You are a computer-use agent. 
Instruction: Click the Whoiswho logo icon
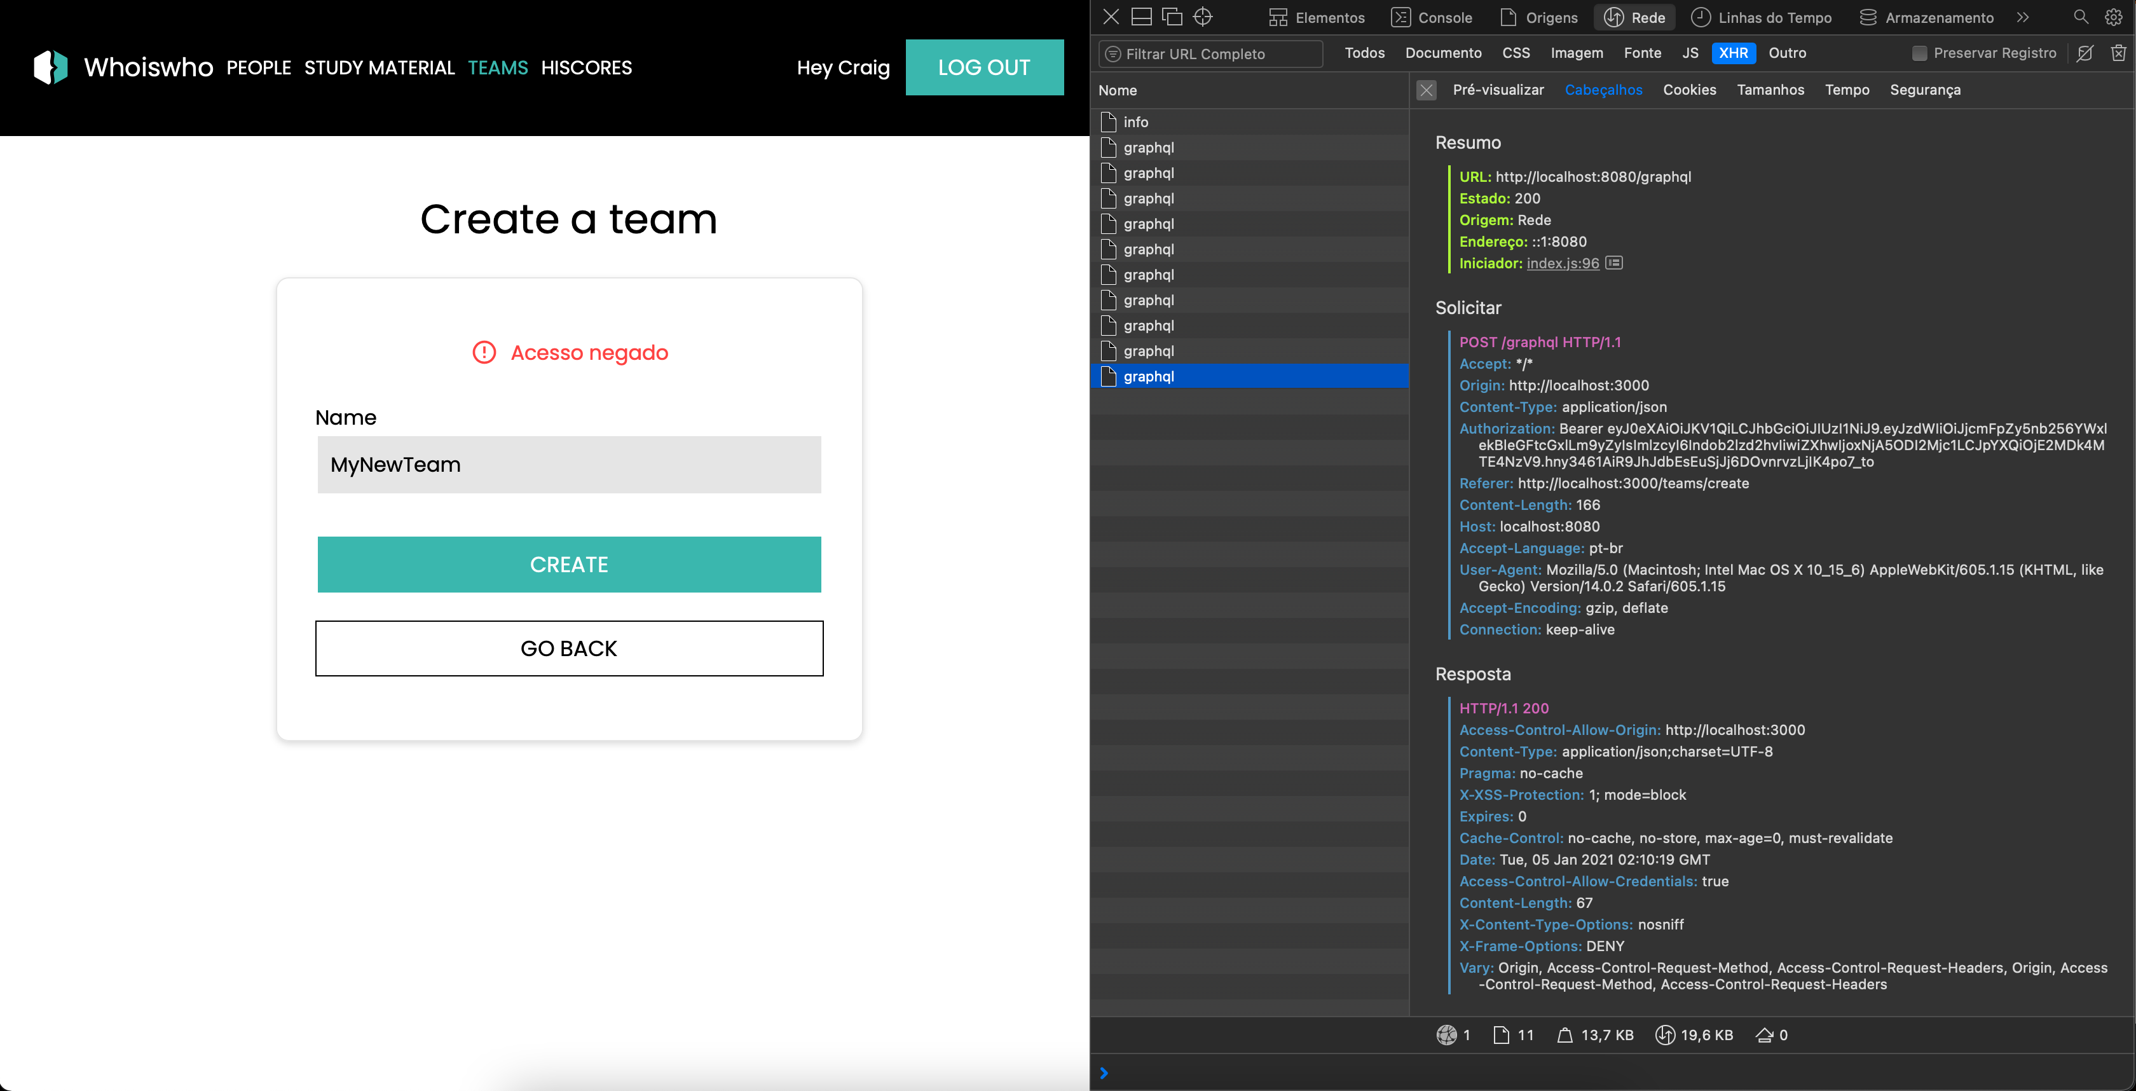coord(51,67)
